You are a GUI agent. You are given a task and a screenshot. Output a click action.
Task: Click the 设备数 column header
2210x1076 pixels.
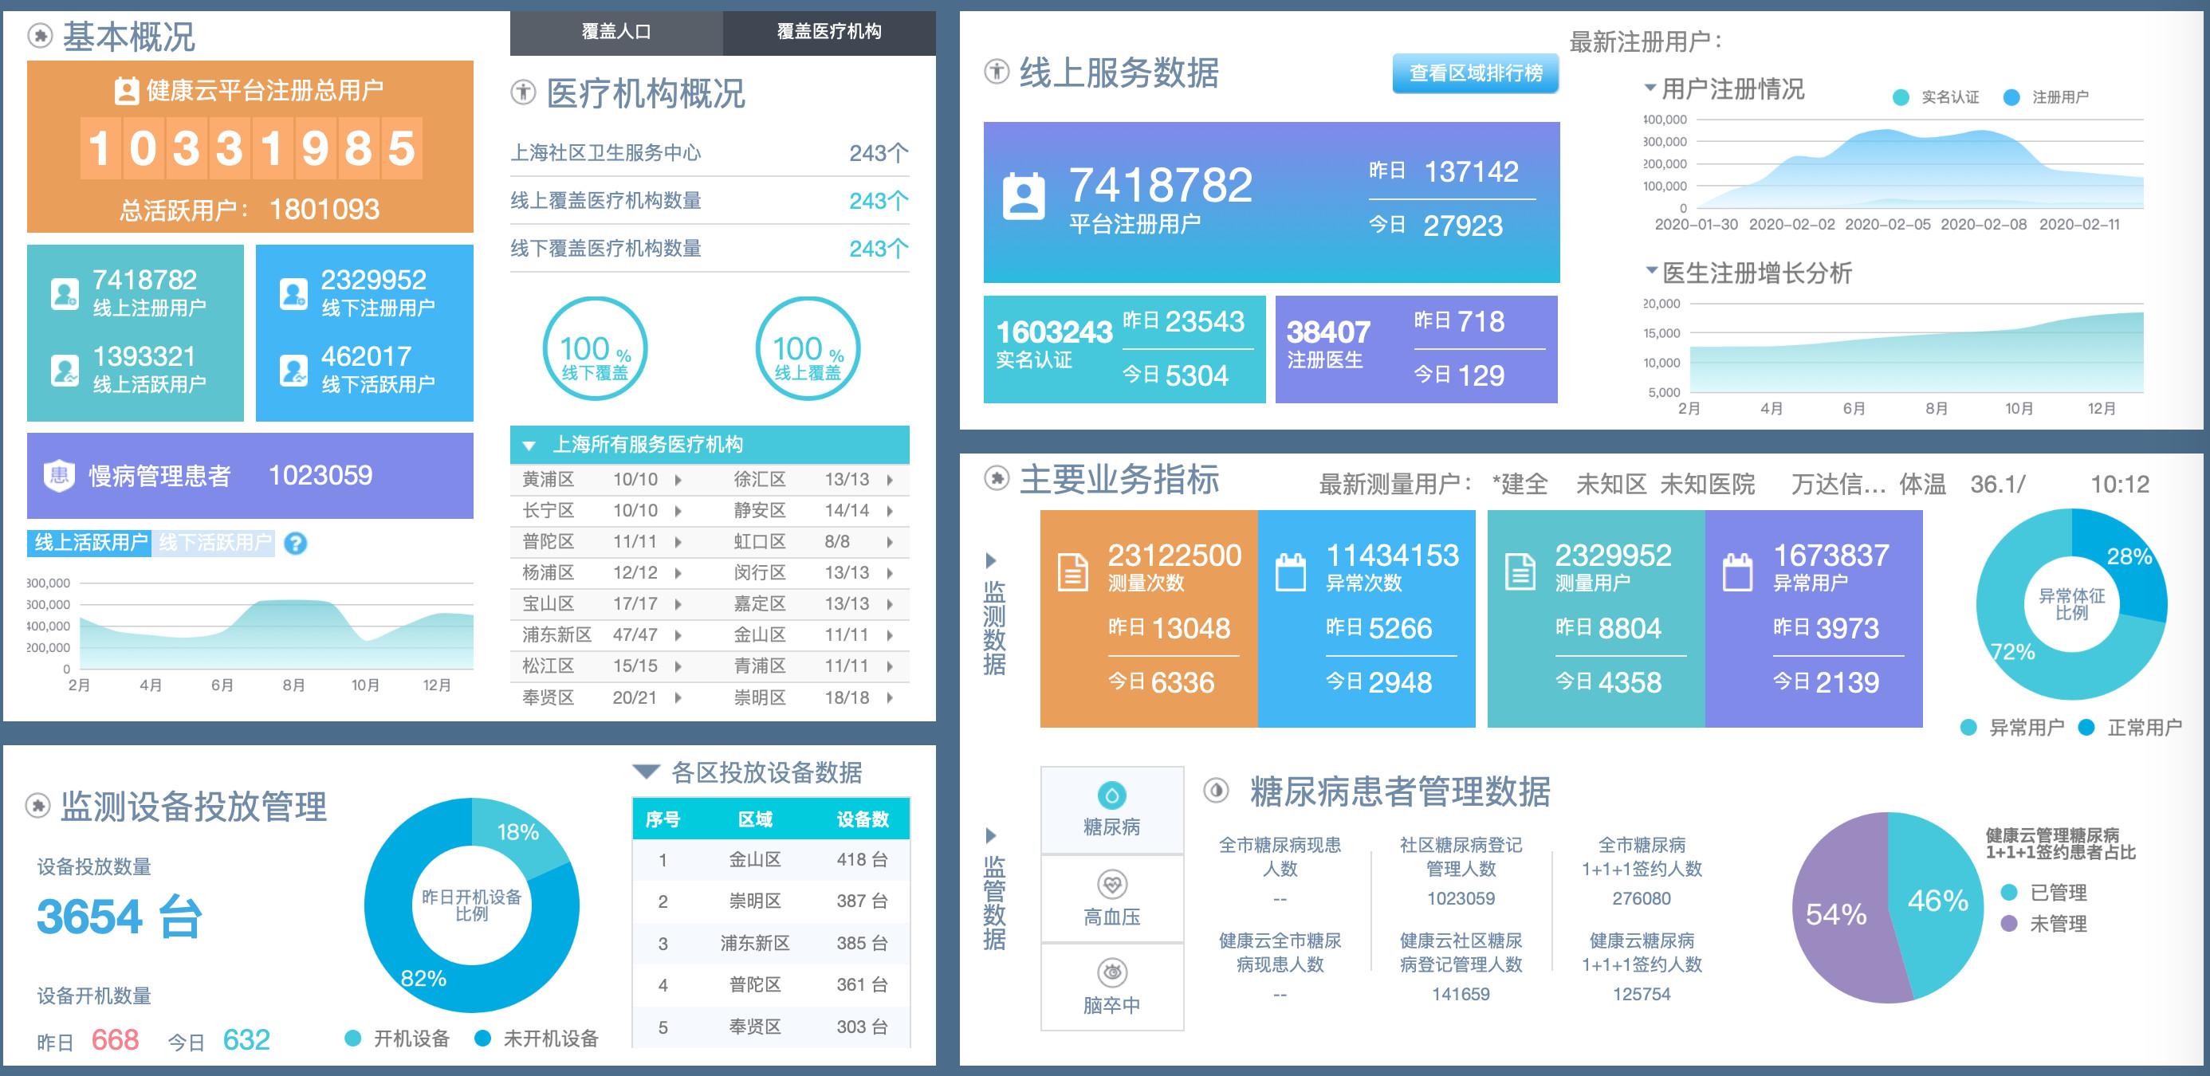[862, 819]
